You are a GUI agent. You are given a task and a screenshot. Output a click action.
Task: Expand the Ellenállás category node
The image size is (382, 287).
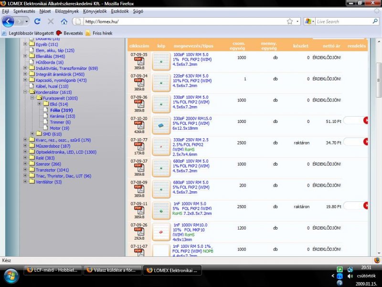25,56
